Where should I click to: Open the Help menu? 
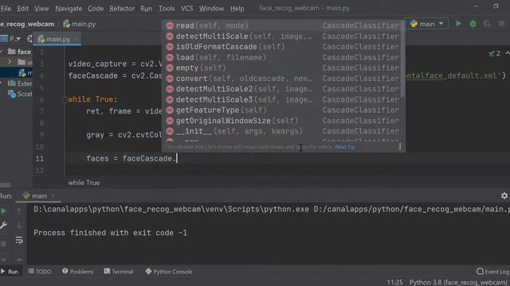237,9
